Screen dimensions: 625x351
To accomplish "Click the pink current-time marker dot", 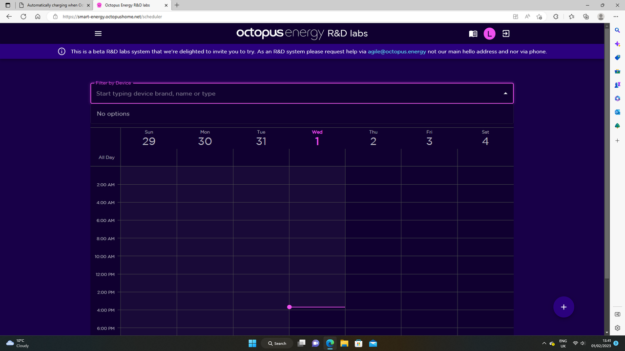I will tap(290, 307).
